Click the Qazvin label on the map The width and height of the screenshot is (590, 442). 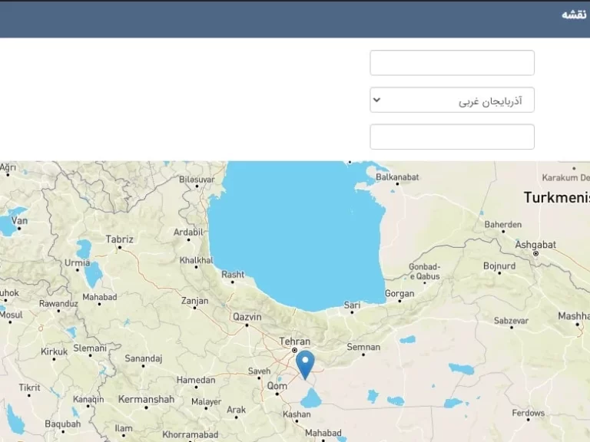click(247, 317)
